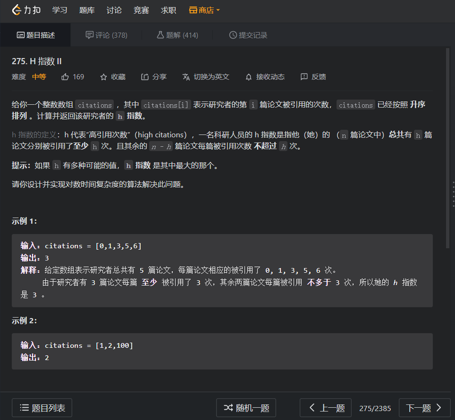Click the citations[i] inline code

[x=166, y=105]
